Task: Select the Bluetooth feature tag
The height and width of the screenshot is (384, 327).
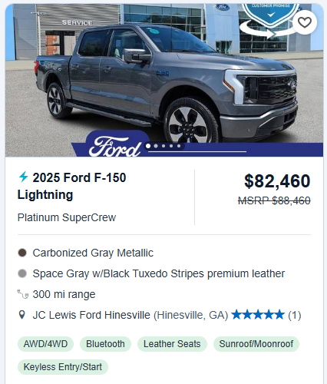Action: click(x=105, y=344)
